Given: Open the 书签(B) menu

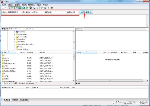Looking at the screenshot, I should coord(39,5).
